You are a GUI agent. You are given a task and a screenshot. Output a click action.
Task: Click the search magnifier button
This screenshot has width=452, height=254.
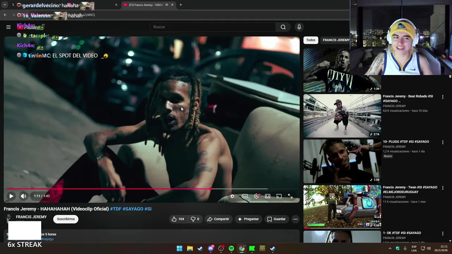coord(283,27)
